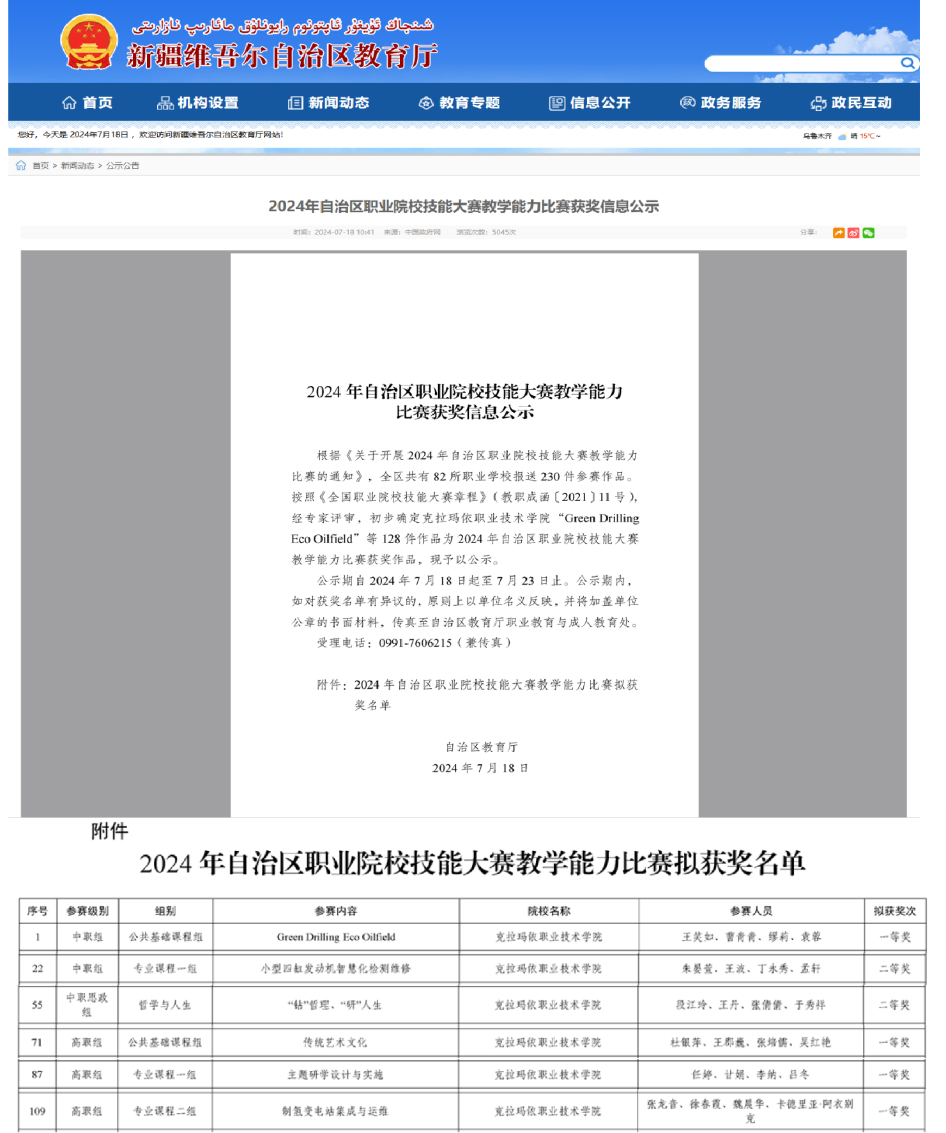The image size is (946, 1133).
Task: Click the national emblem logo
Action: click(89, 42)
